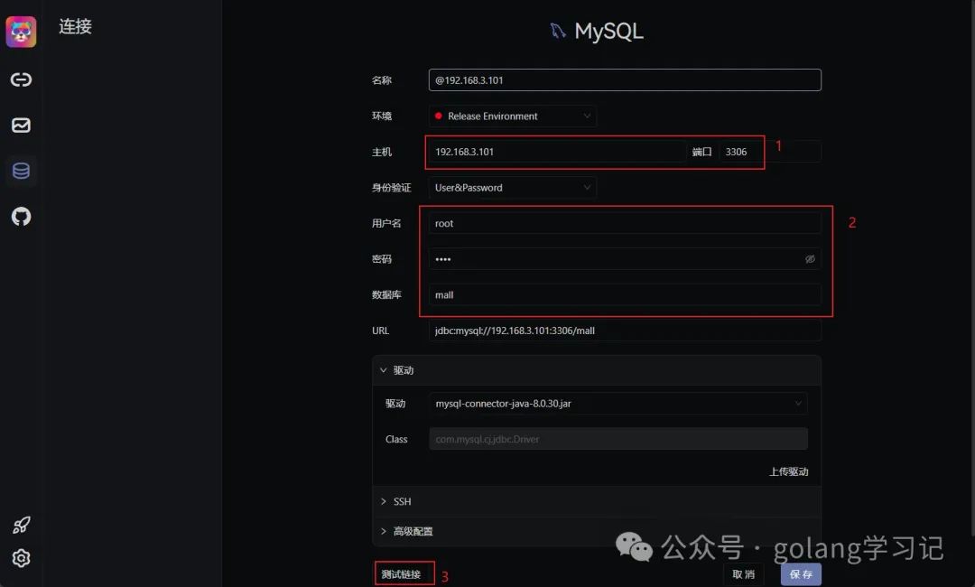Click the 密码 password field
The height and width of the screenshot is (587, 975).
625,259
